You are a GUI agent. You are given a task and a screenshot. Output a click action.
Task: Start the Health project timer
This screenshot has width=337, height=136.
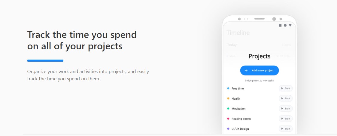[x=286, y=99]
